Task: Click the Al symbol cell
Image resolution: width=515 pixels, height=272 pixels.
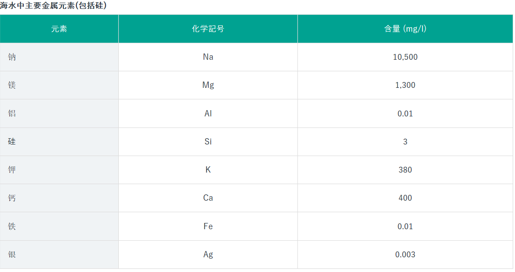Action: (208, 113)
